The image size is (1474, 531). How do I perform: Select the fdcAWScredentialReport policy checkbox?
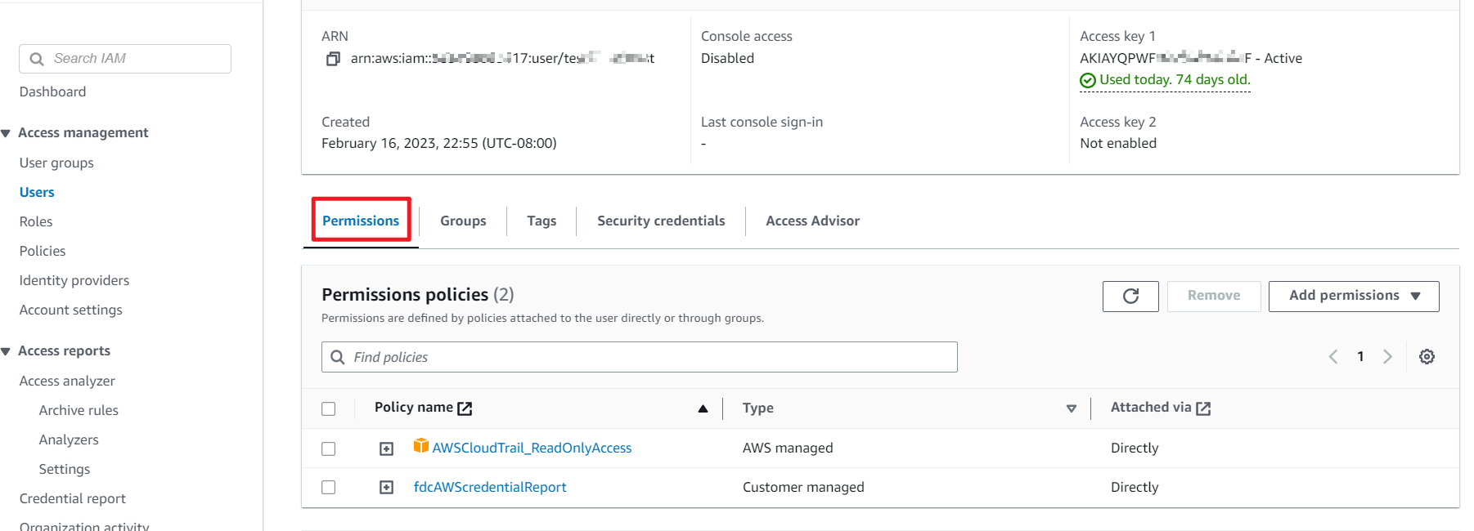pyautogui.click(x=329, y=488)
